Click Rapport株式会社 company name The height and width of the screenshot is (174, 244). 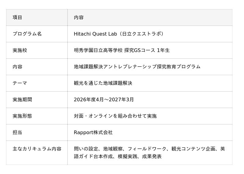(x=93, y=132)
